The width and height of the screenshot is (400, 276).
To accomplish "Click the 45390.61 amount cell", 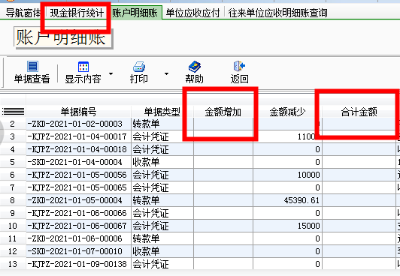I will tap(287, 200).
